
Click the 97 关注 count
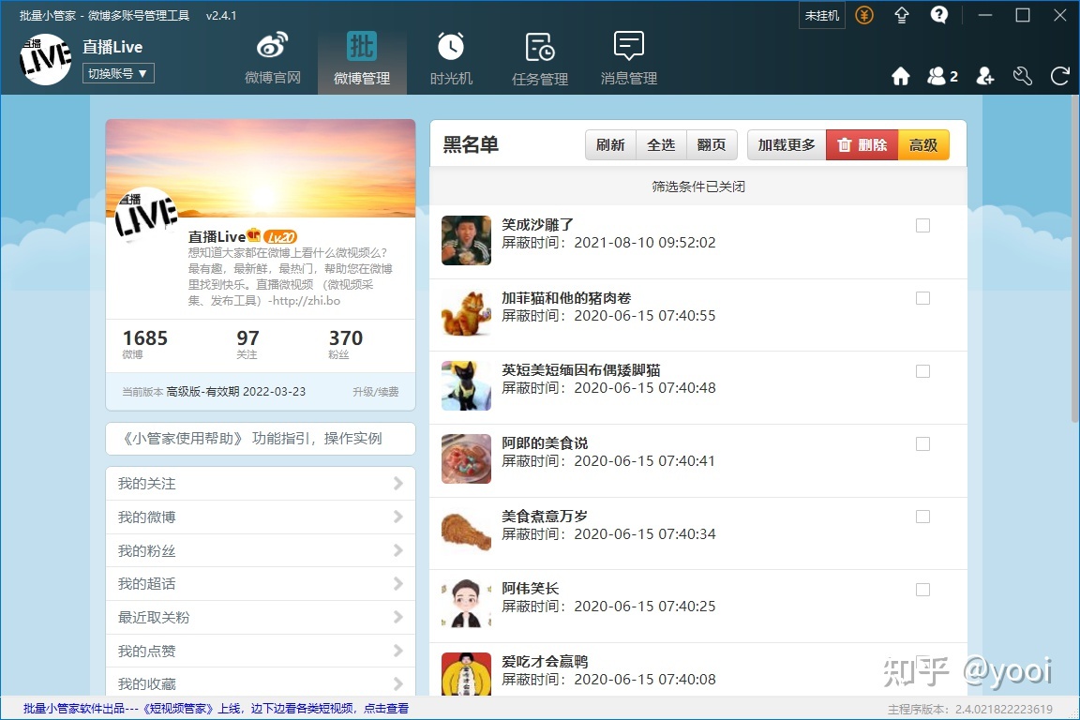(x=247, y=344)
